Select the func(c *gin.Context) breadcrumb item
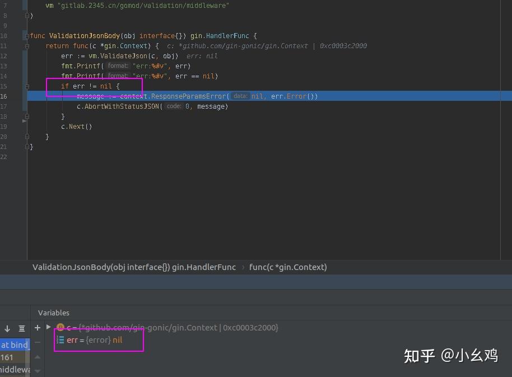 288,267
